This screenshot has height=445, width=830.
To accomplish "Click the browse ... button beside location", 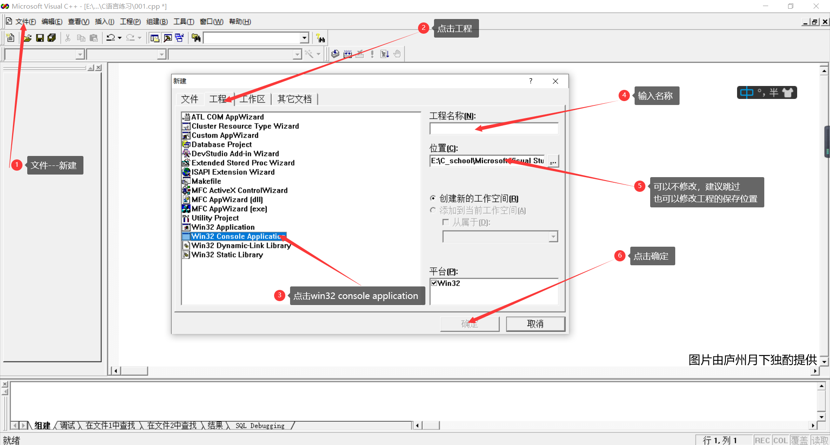I will [553, 161].
